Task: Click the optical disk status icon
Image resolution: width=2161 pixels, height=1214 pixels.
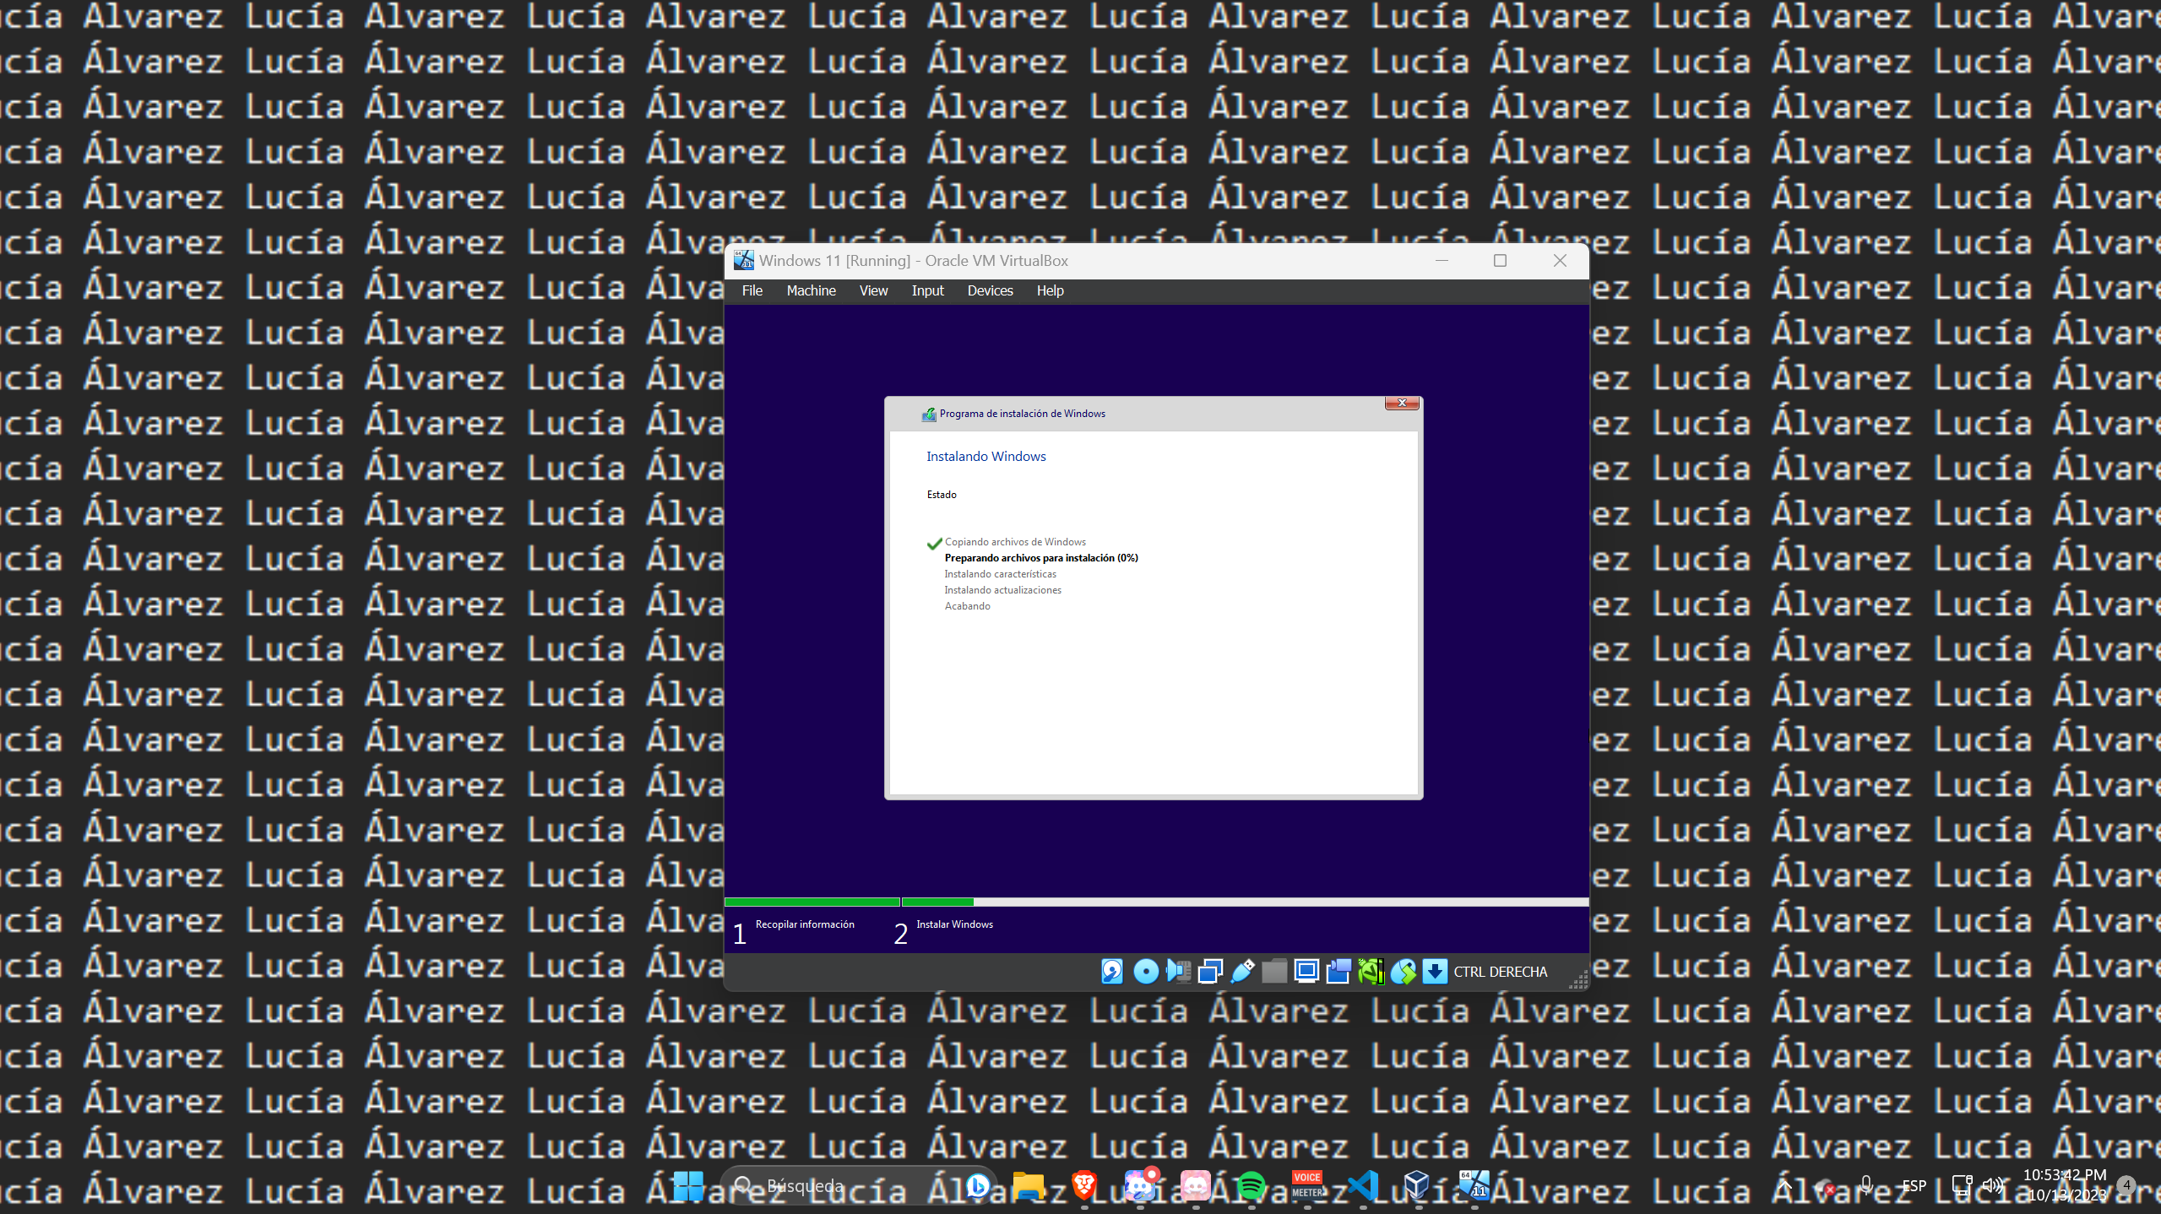Action: coord(1145,972)
